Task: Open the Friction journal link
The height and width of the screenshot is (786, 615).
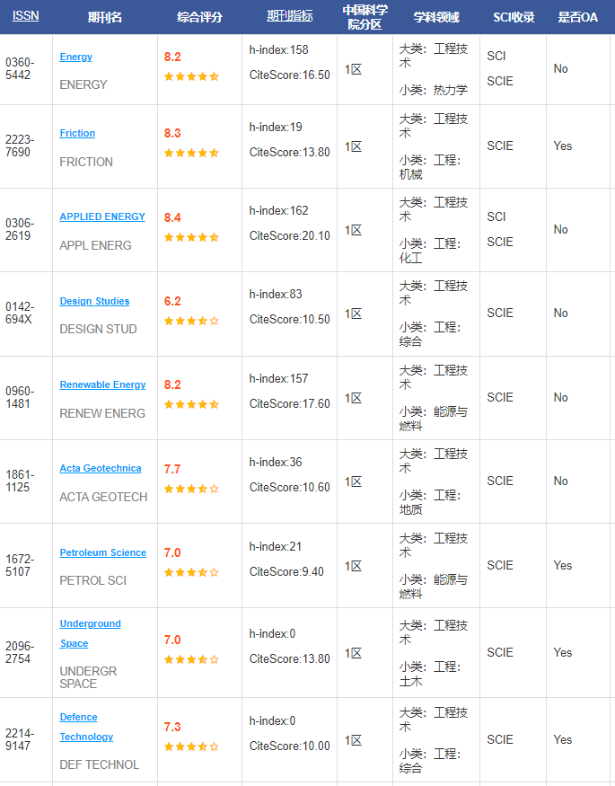Action: pos(77,133)
